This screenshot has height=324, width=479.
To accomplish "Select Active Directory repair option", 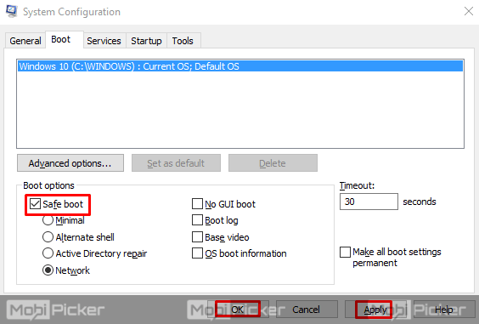I will (48, 253).
